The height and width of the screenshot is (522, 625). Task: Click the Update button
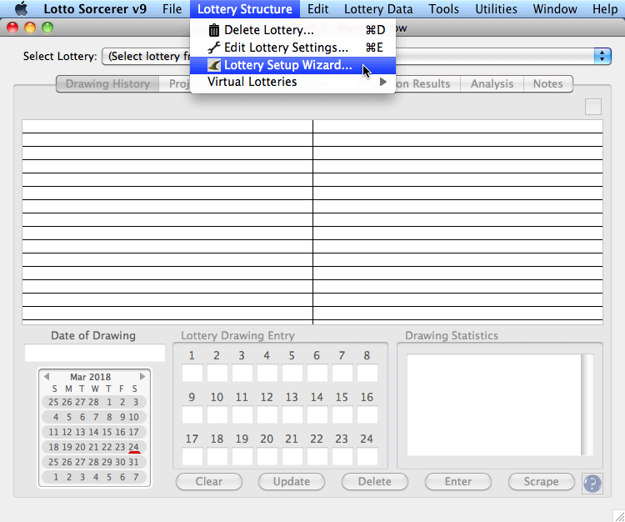292,481
